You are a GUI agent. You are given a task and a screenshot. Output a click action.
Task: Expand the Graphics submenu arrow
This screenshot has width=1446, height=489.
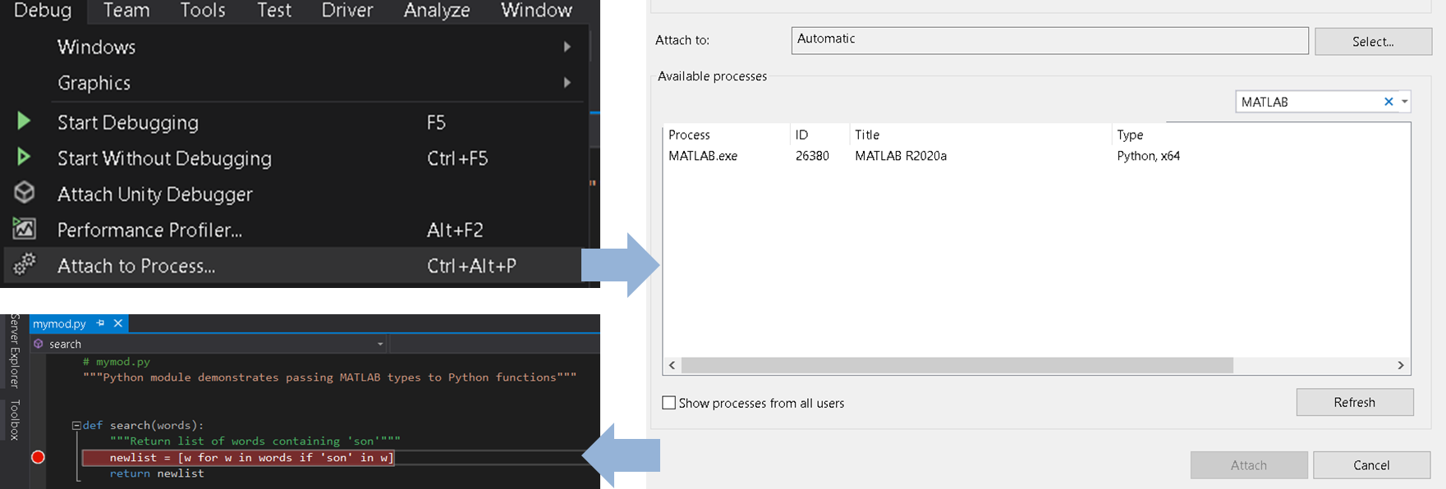pyautogui.click(x=567, y=82)
